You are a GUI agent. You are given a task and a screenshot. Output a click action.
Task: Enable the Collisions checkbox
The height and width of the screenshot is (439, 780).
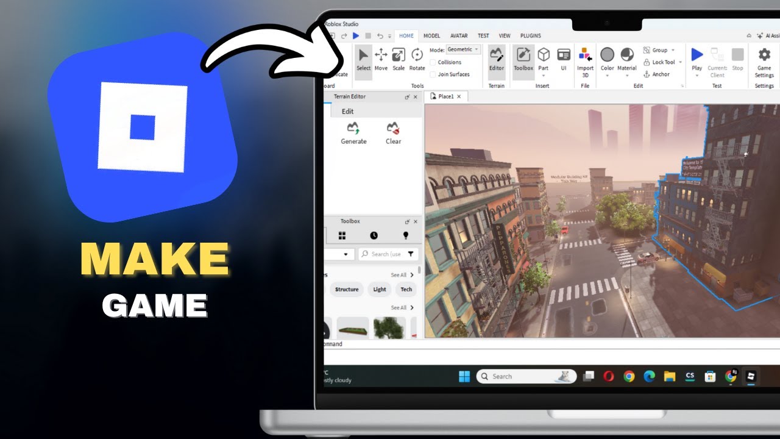tap(433, 62)
